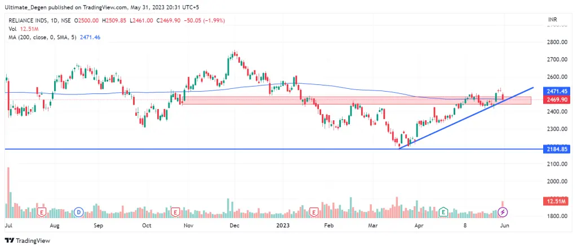
Task: Select the INR currency label
Action: [552, 19]
